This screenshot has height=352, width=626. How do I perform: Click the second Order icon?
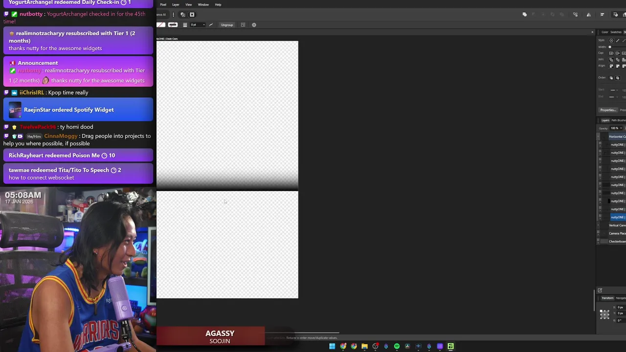617,78
